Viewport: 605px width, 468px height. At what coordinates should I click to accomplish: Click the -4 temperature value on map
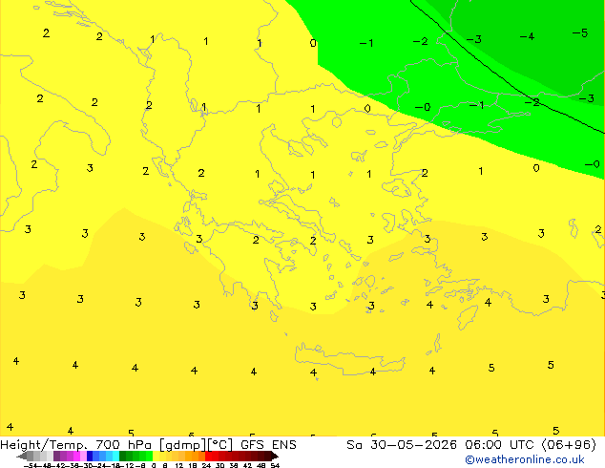[x=527, y=36]
